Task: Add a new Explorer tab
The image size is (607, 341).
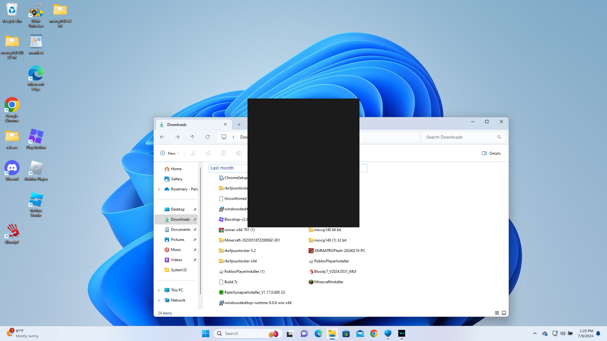Action: point(239,125)
